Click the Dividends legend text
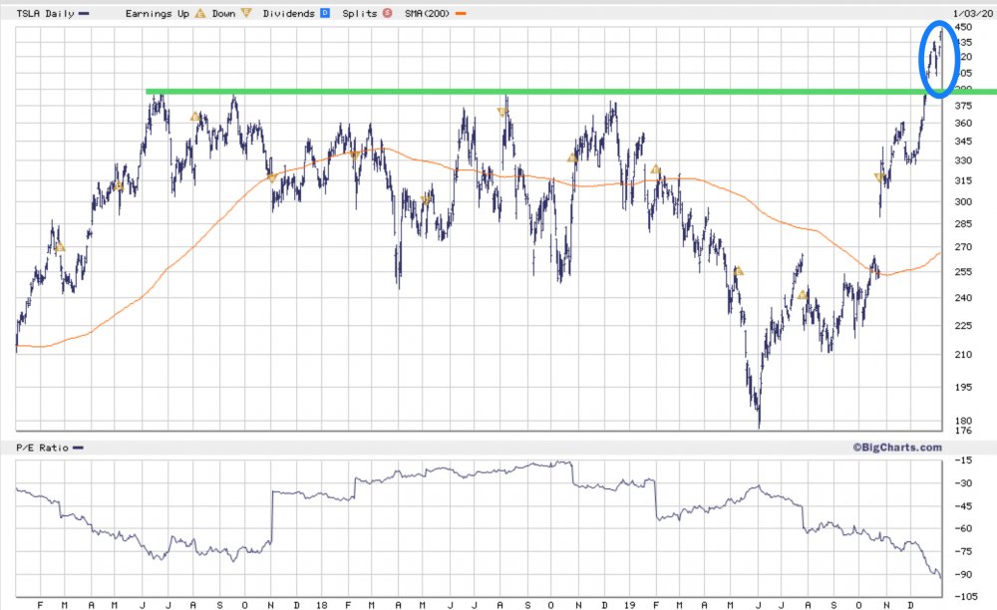Viewport: 997px width, 610px height. 289,13
